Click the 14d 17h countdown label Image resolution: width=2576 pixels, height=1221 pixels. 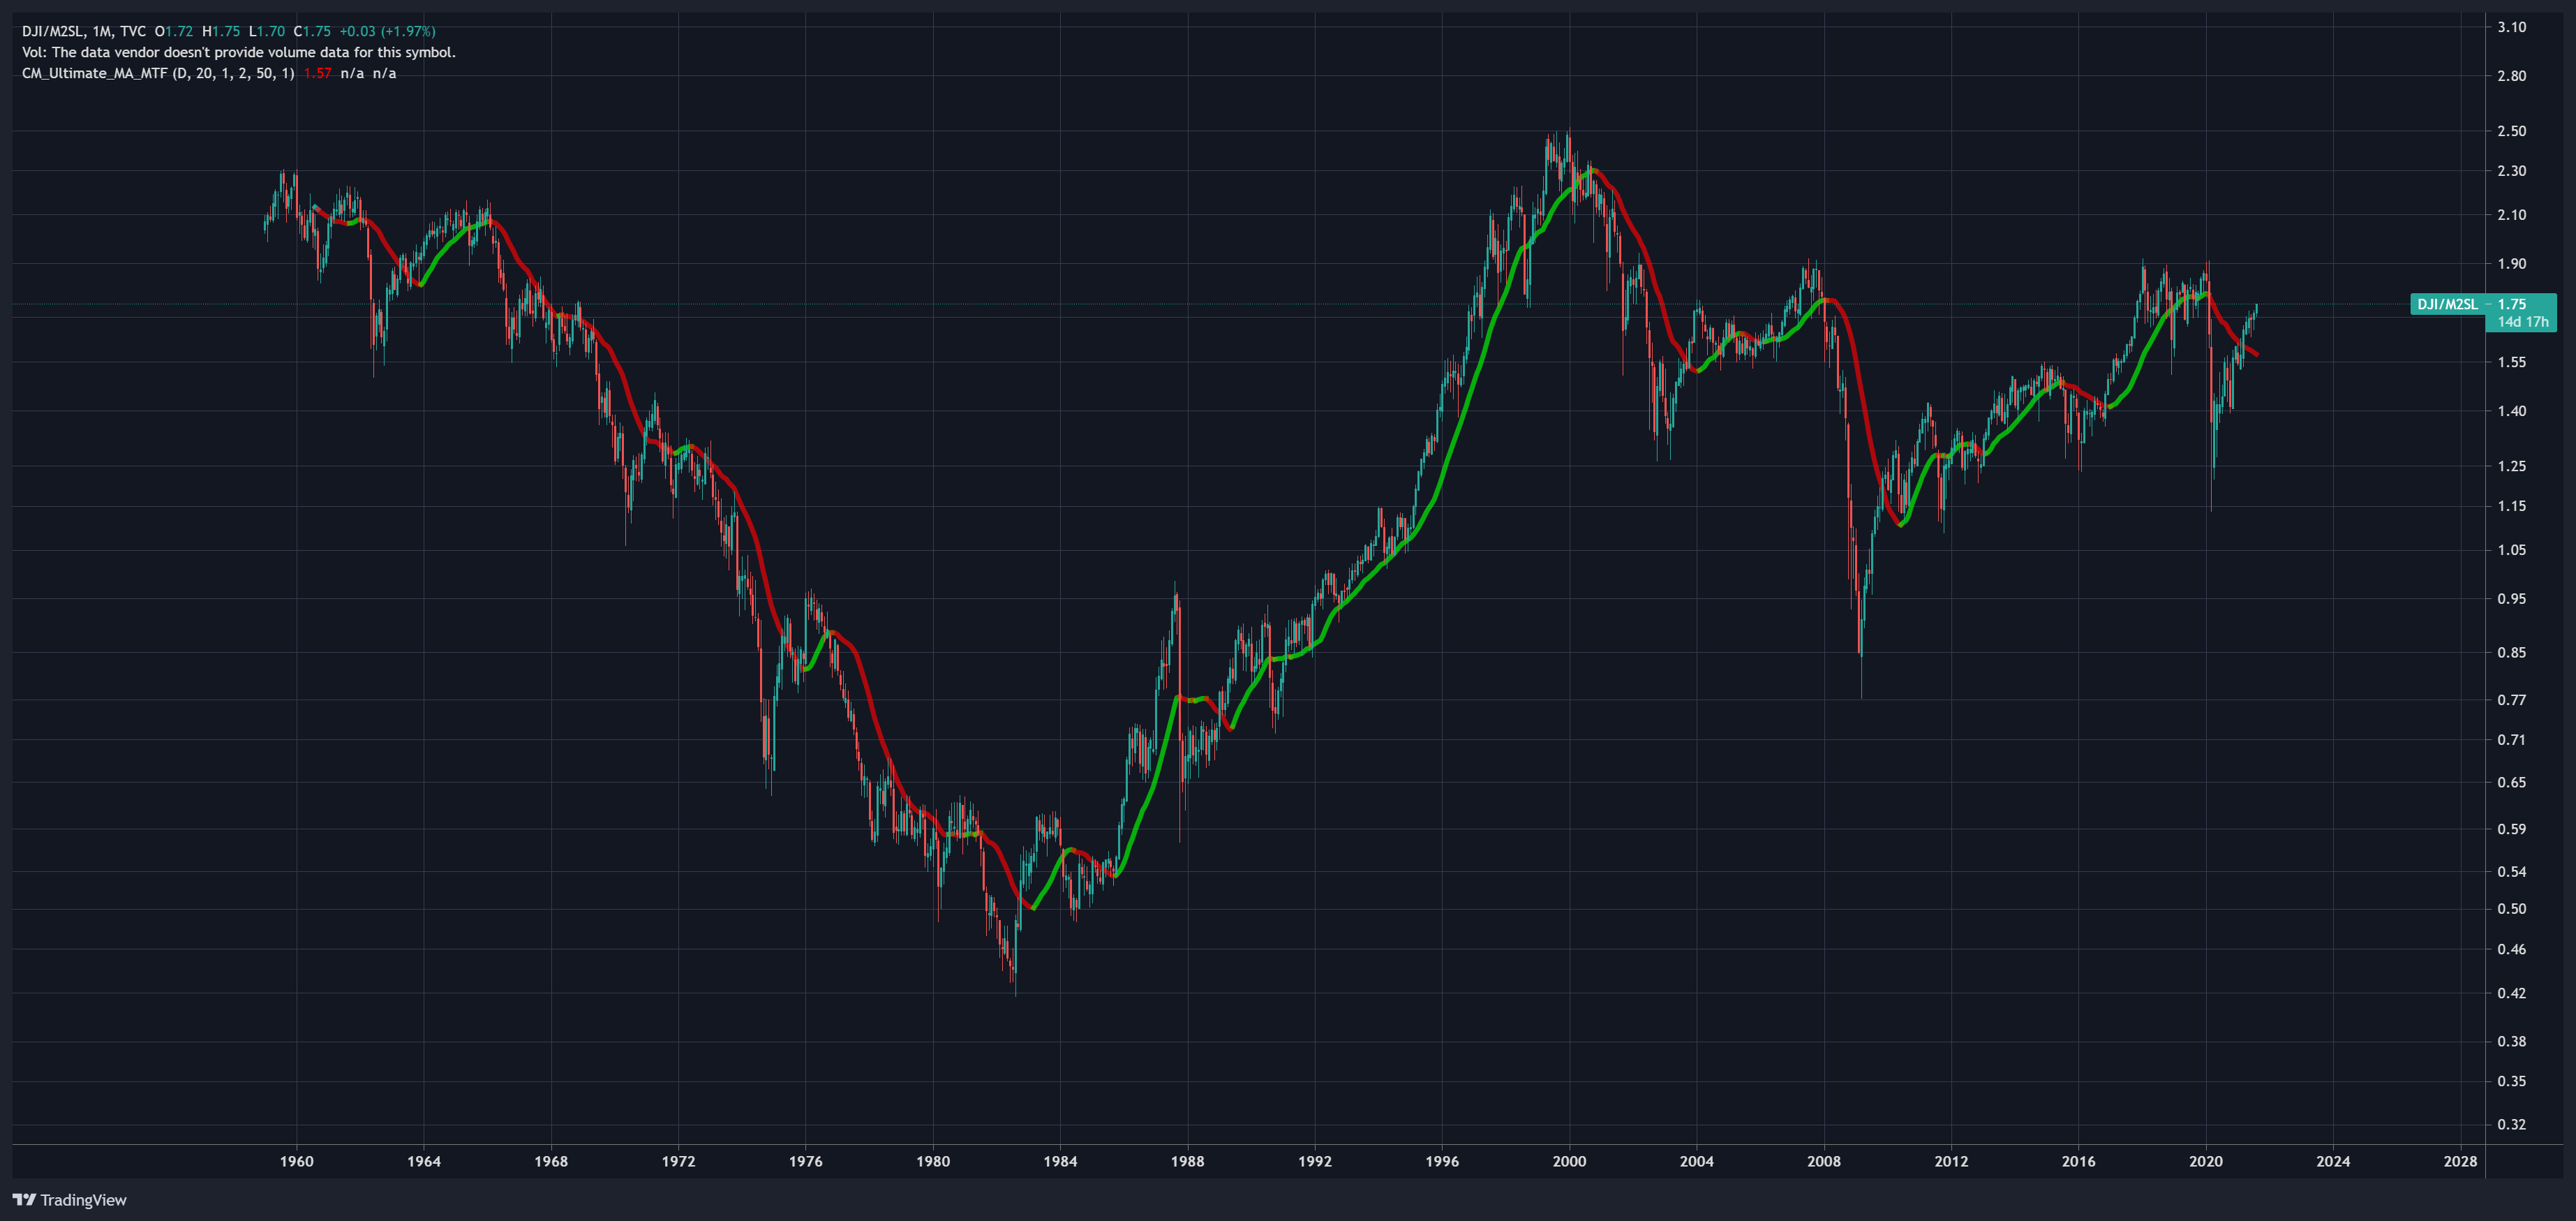pos(2522,322)
